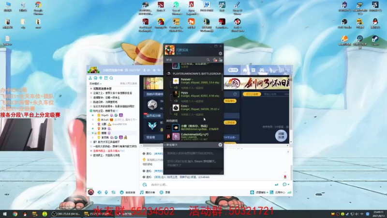Open Steam friends list settings gear
This screenshot has height=218, width=387.
tap(220, 53)
